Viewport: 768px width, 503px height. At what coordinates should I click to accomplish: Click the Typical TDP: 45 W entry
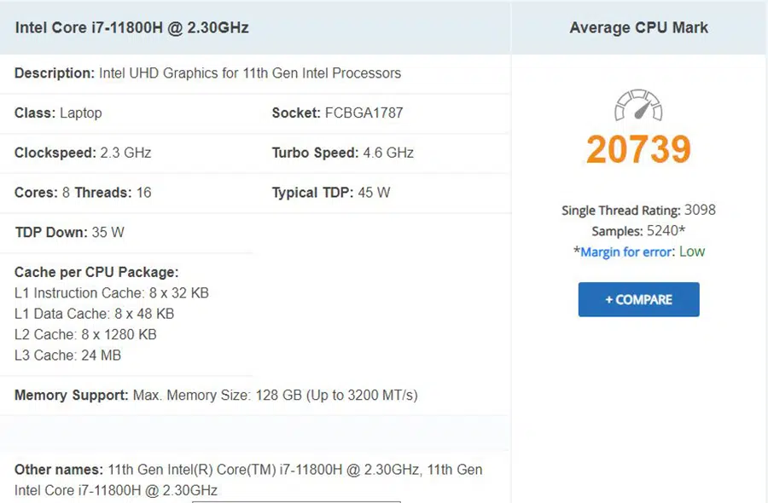point(331,193)
